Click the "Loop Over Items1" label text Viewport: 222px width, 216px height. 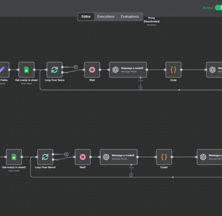(45, 167)
